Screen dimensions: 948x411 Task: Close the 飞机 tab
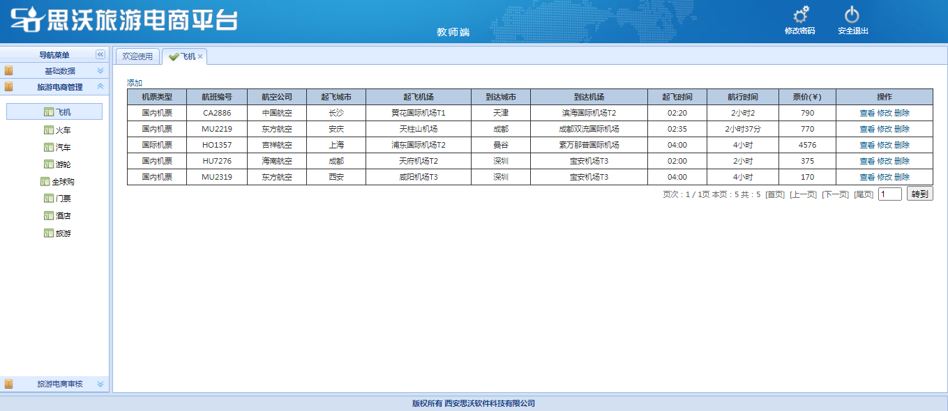pyautogui.click(x=200, y=57)
